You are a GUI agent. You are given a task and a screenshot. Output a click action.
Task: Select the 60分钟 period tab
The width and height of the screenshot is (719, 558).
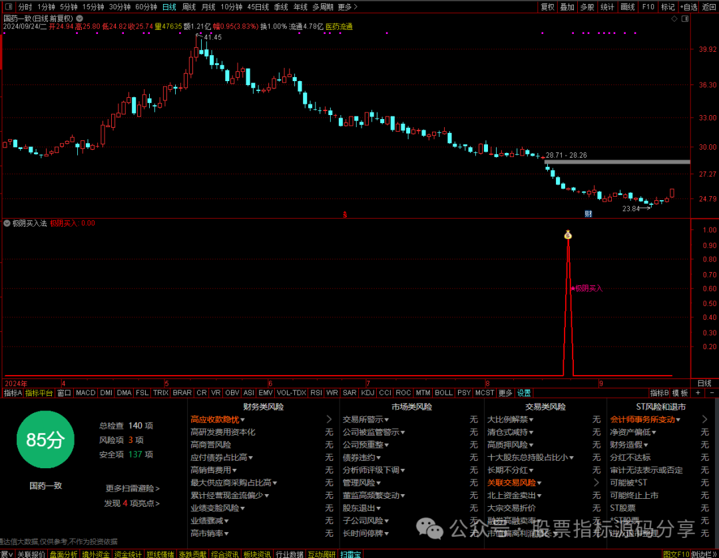pyautogui.click(x=146, y=7)
